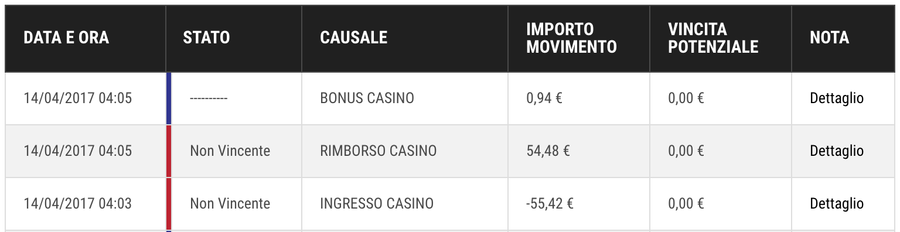Click the STATO column header
The image size is (900, 232).
click(x=206, y=37)
